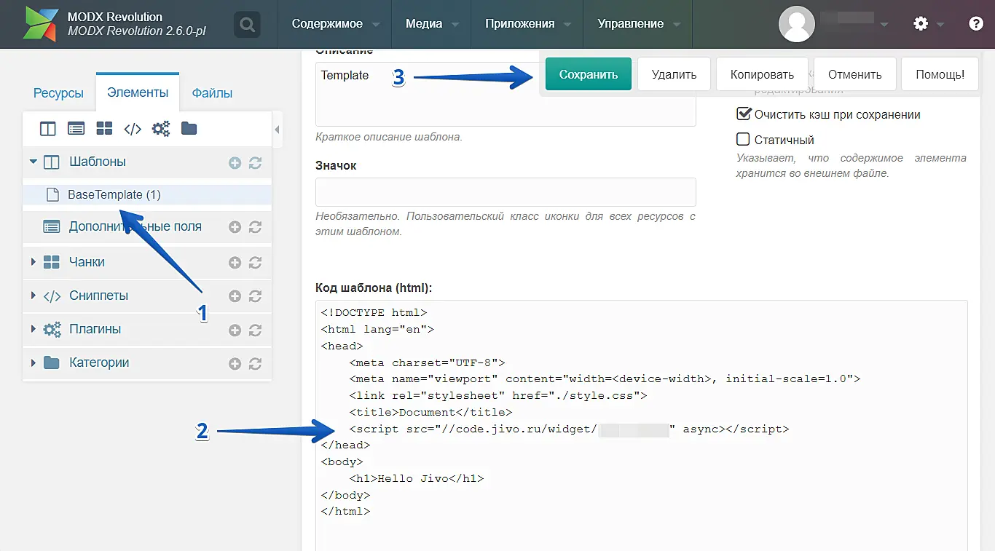Switch to the Файлы tab

click(x=212, y=93)
